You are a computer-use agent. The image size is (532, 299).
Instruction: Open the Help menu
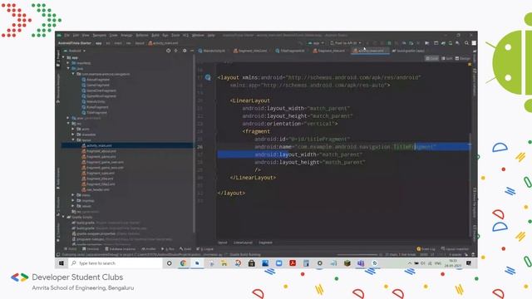coord(211,35)
